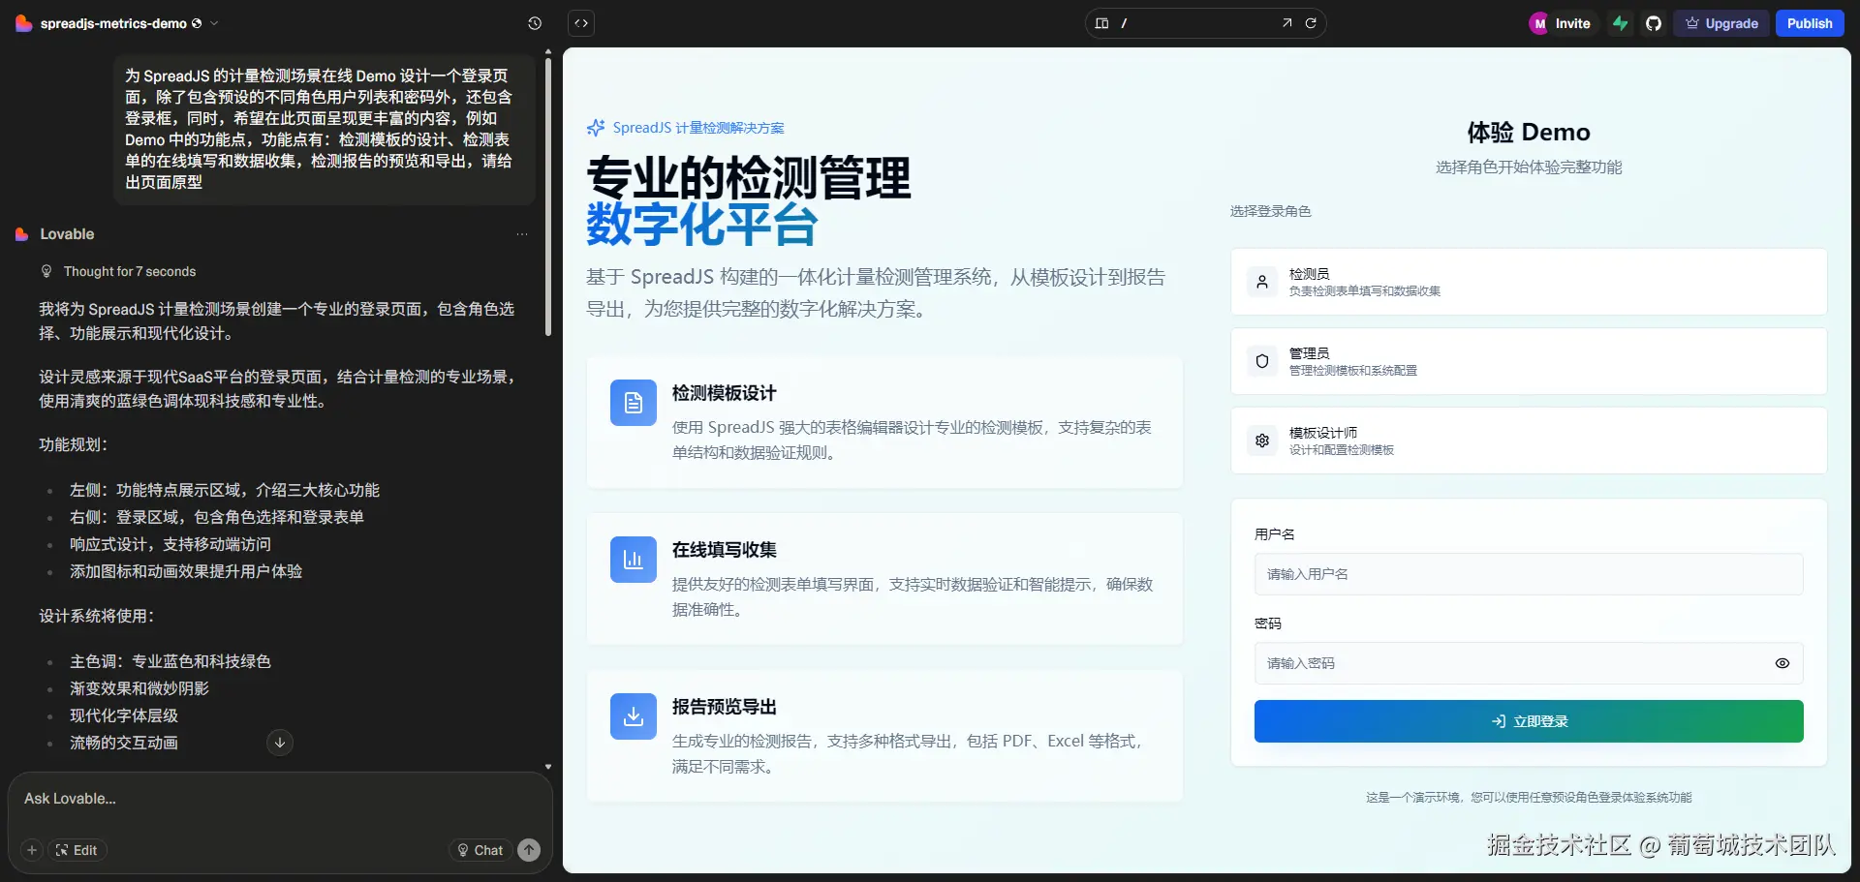This screenshot has width=1860, height=882.
Task: Click the Lovable logo in top bar
Action: point(23,23)
